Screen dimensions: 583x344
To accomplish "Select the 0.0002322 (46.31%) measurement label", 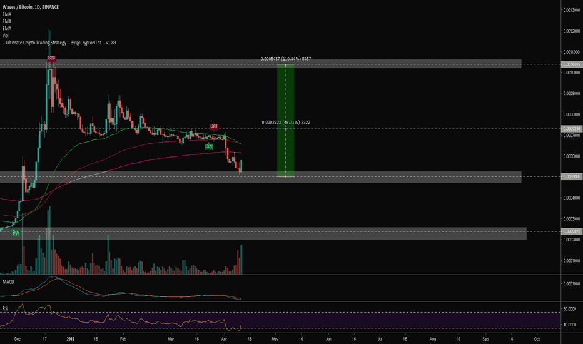I will [x=285, y=123].
